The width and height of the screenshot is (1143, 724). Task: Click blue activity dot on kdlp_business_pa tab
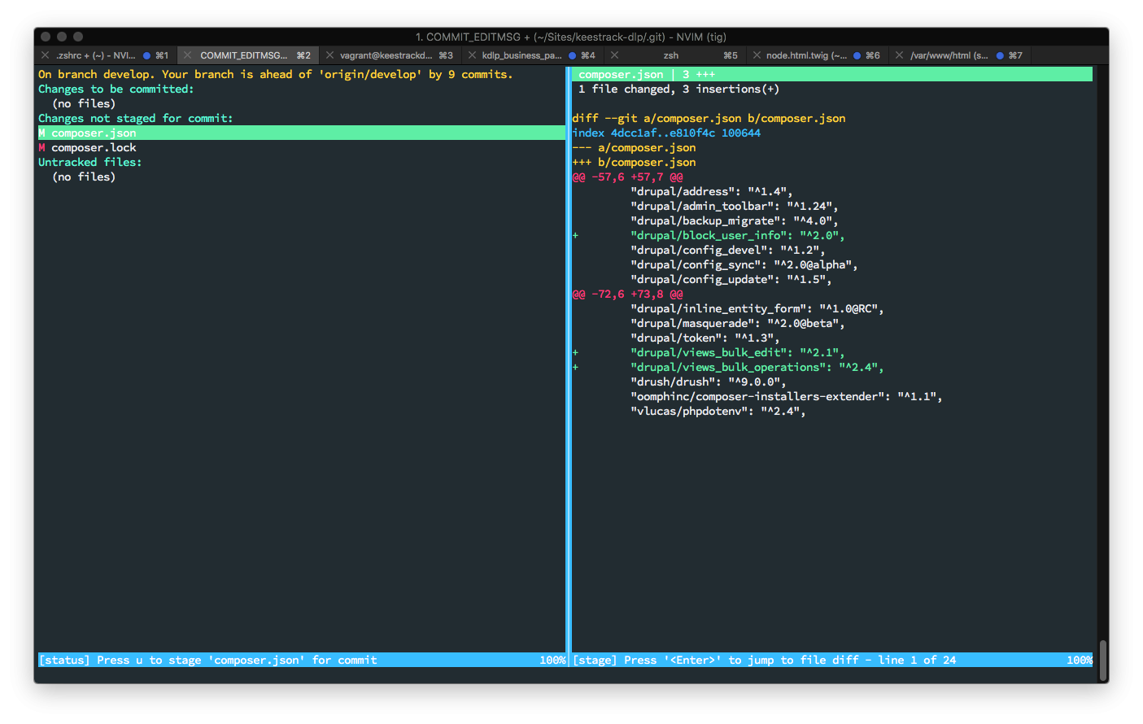coord(573,55)
